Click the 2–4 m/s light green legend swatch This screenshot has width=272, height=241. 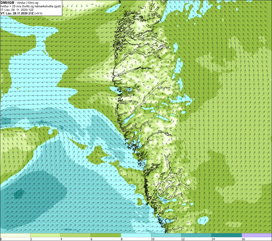pos(45,235)
